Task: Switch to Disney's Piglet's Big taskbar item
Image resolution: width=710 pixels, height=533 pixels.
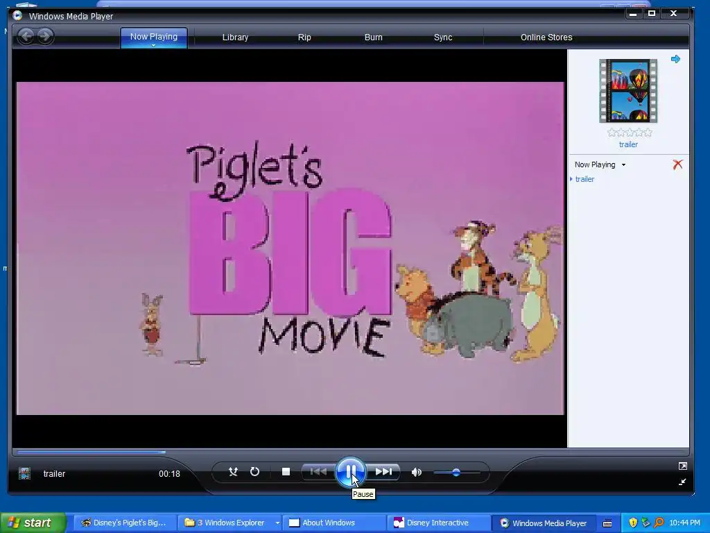Action: 123,523
